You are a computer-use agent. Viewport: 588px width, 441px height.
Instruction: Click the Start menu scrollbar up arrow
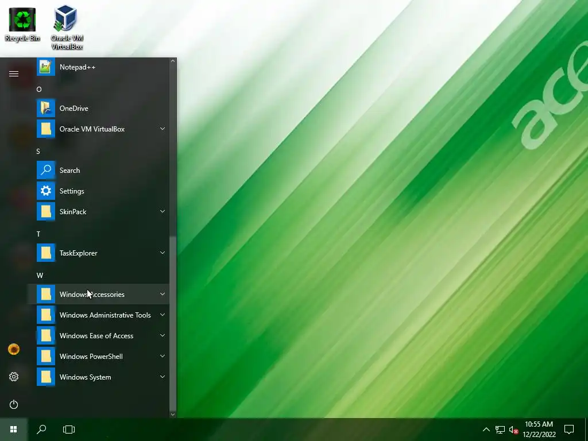[x=172, y=61]
